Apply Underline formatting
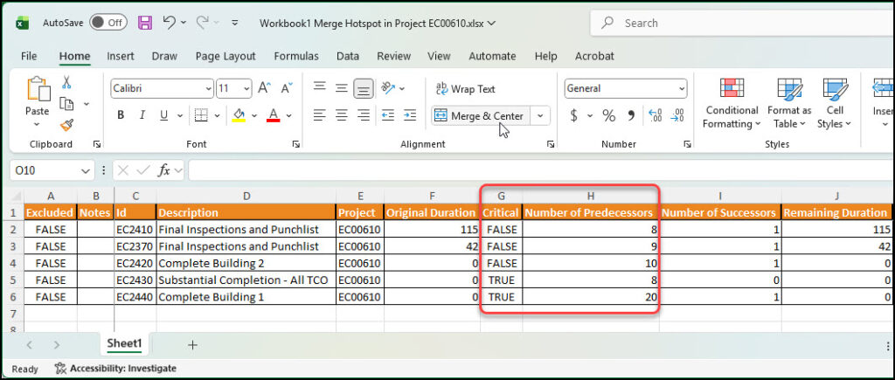 click(163, 115)
